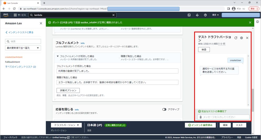Click the browser update button
Viewport: 261px width, 140px height.
click(x=254, y=9)
